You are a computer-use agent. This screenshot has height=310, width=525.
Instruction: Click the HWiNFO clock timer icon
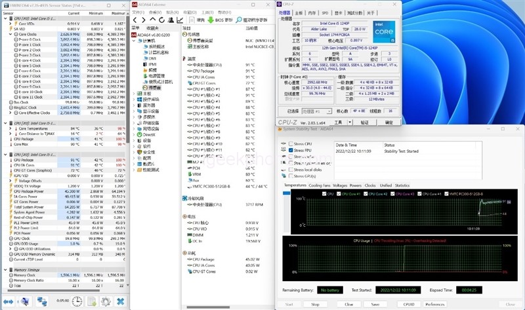(77, 301)
